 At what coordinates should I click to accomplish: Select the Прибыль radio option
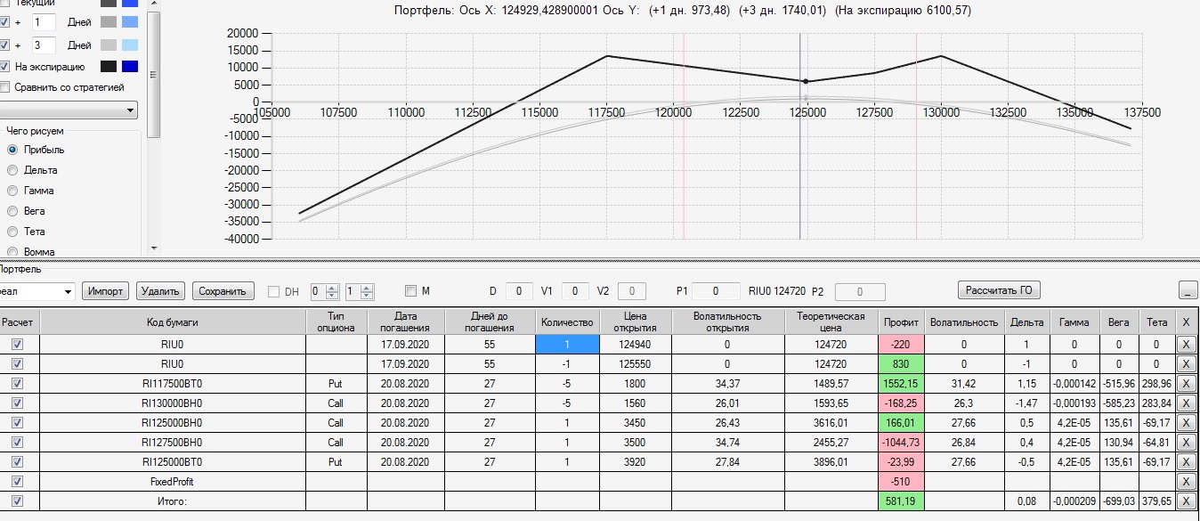click(x=12, y=150)
